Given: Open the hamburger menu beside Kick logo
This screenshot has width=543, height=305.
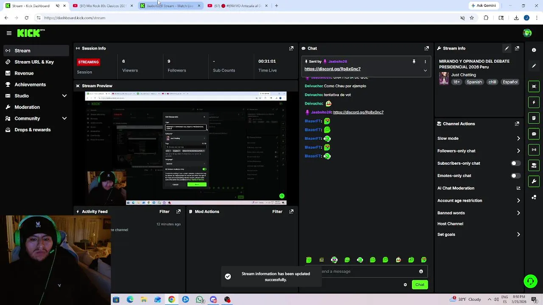Looking at the screenshot, I should 9,33.
